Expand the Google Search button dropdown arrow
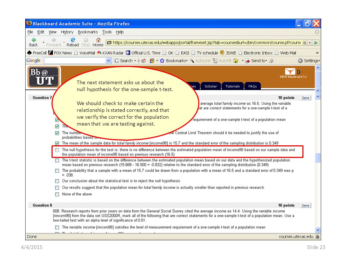Image resolution: width=346 pixels, height=259 pixels. coord(135,60)
